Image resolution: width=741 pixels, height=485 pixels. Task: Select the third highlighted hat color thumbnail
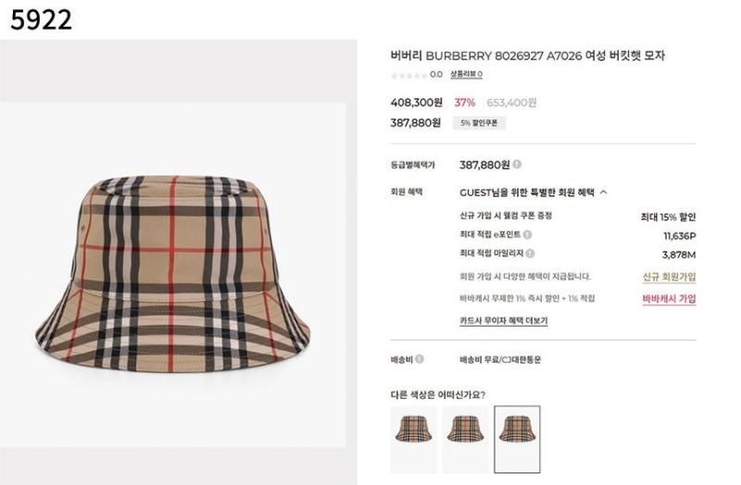pos(517,440)
